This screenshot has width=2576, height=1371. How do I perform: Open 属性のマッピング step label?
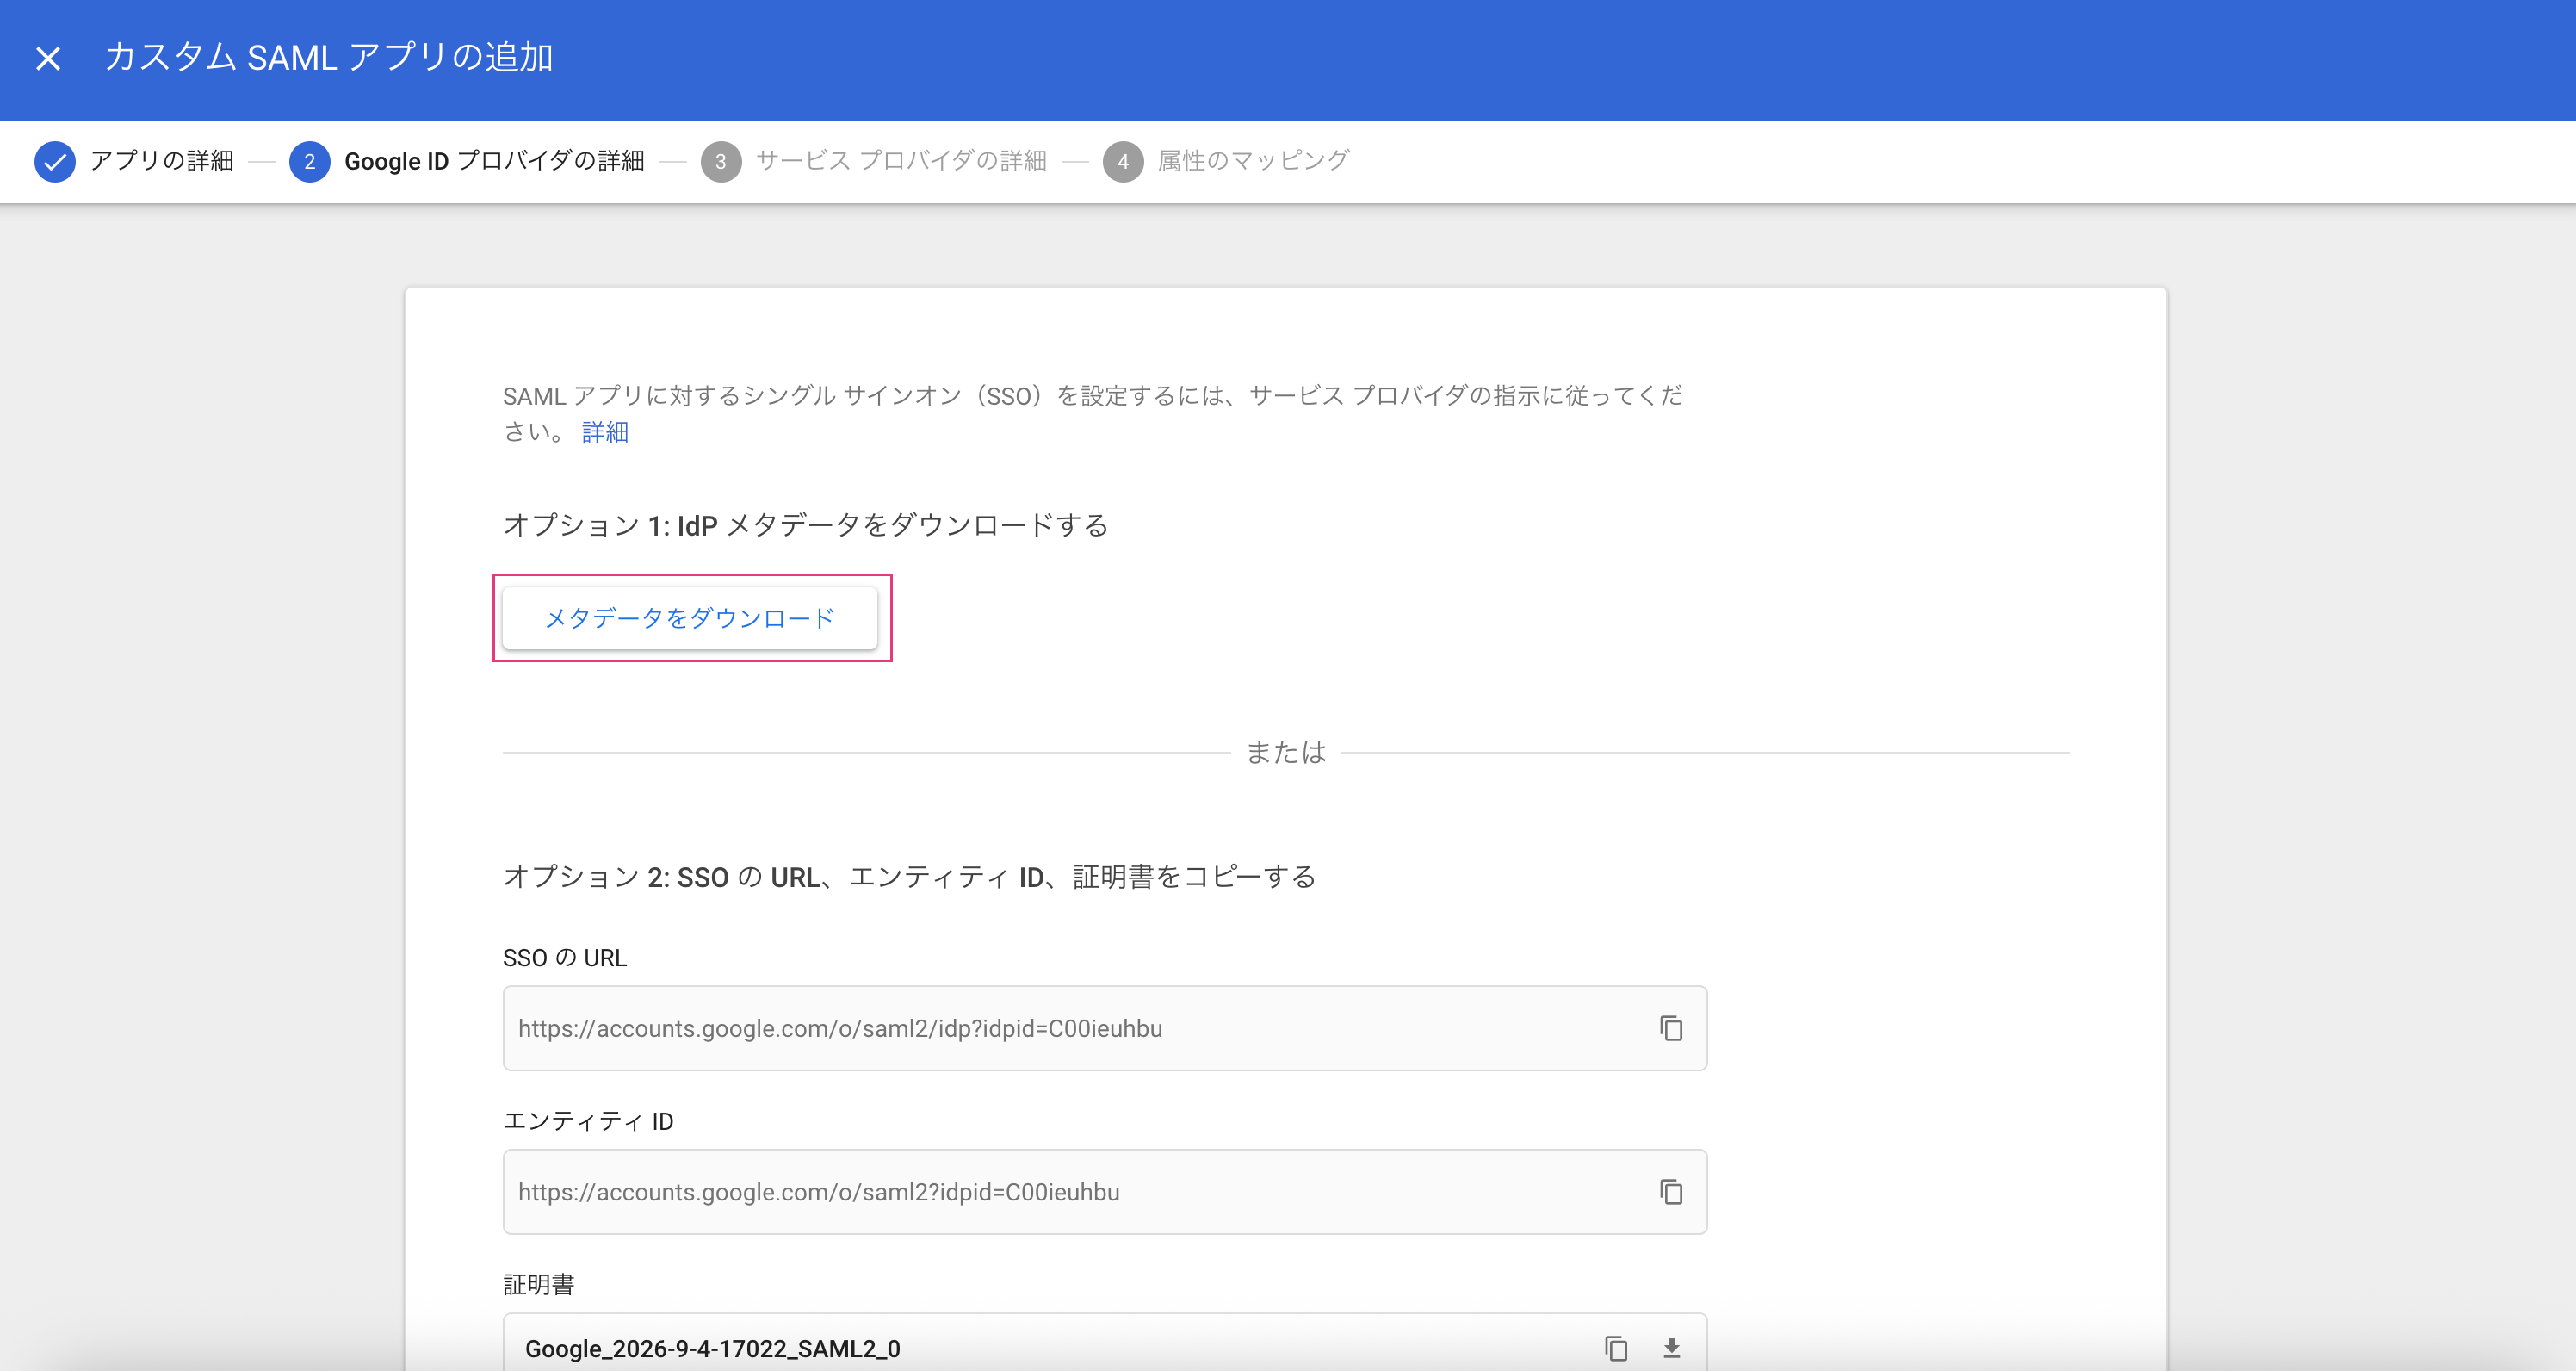(x=1253, y=161)
